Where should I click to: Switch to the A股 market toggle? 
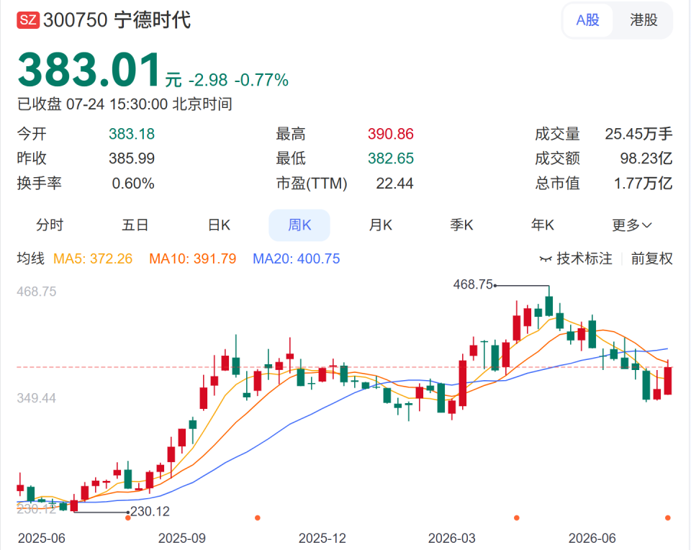pos(588,20)
